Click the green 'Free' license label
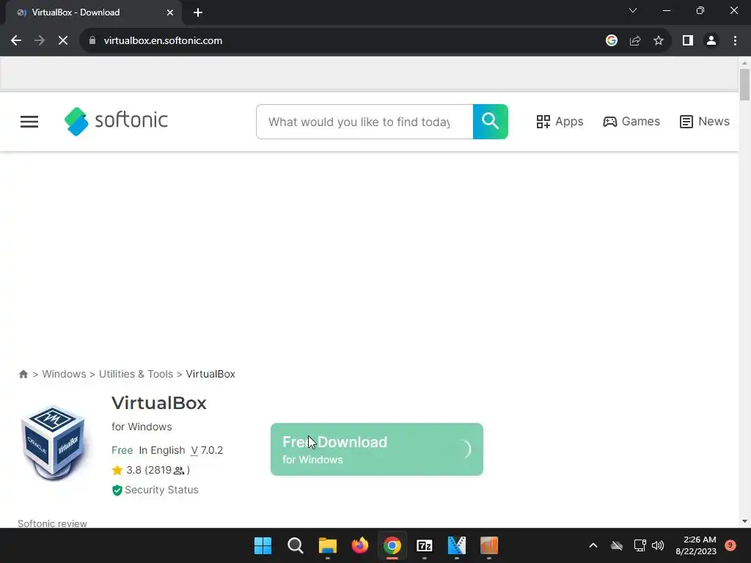 pyautogui.click(x=122, y=450)
